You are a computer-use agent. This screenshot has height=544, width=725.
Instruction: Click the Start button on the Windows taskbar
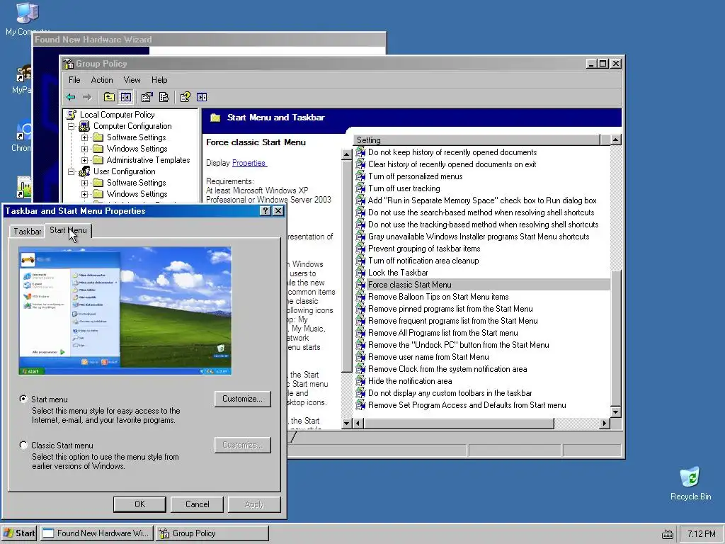pos(19,533)
